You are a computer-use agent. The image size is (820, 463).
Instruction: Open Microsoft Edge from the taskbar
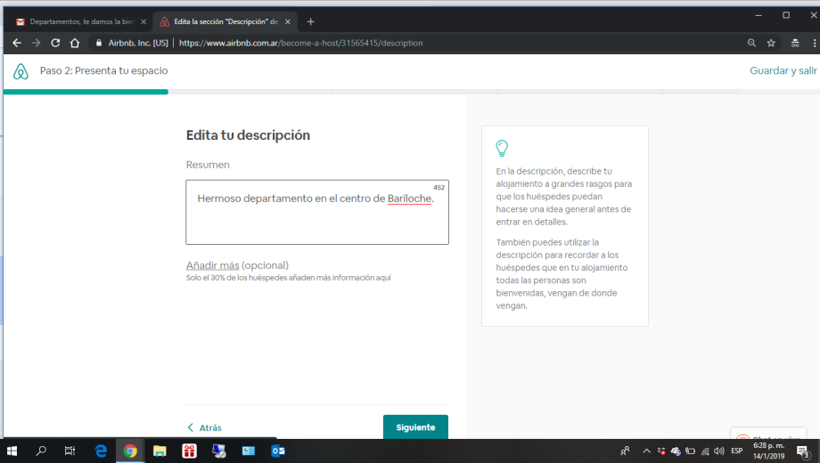pos(101,451)
